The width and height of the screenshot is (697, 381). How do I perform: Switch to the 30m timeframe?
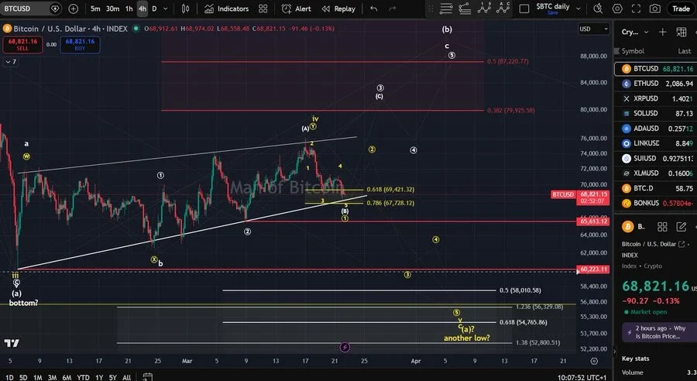[x=112, y=9]
